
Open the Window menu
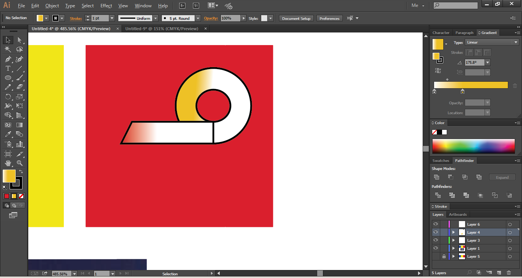coord(143,6)
